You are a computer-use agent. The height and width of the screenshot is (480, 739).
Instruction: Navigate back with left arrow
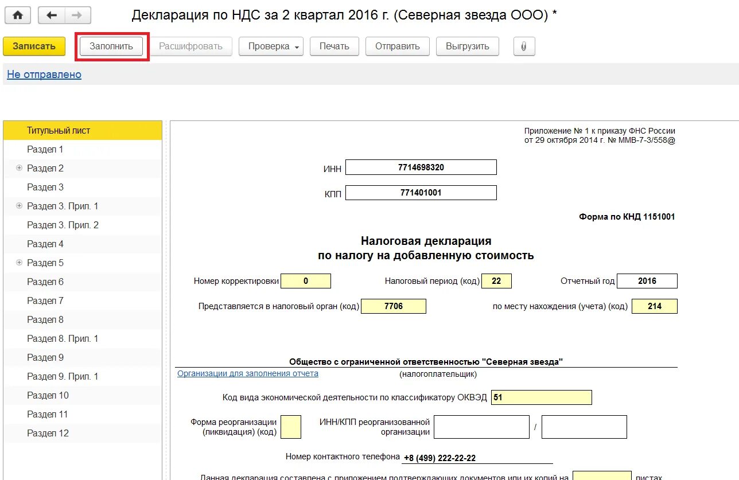point(52,15)
